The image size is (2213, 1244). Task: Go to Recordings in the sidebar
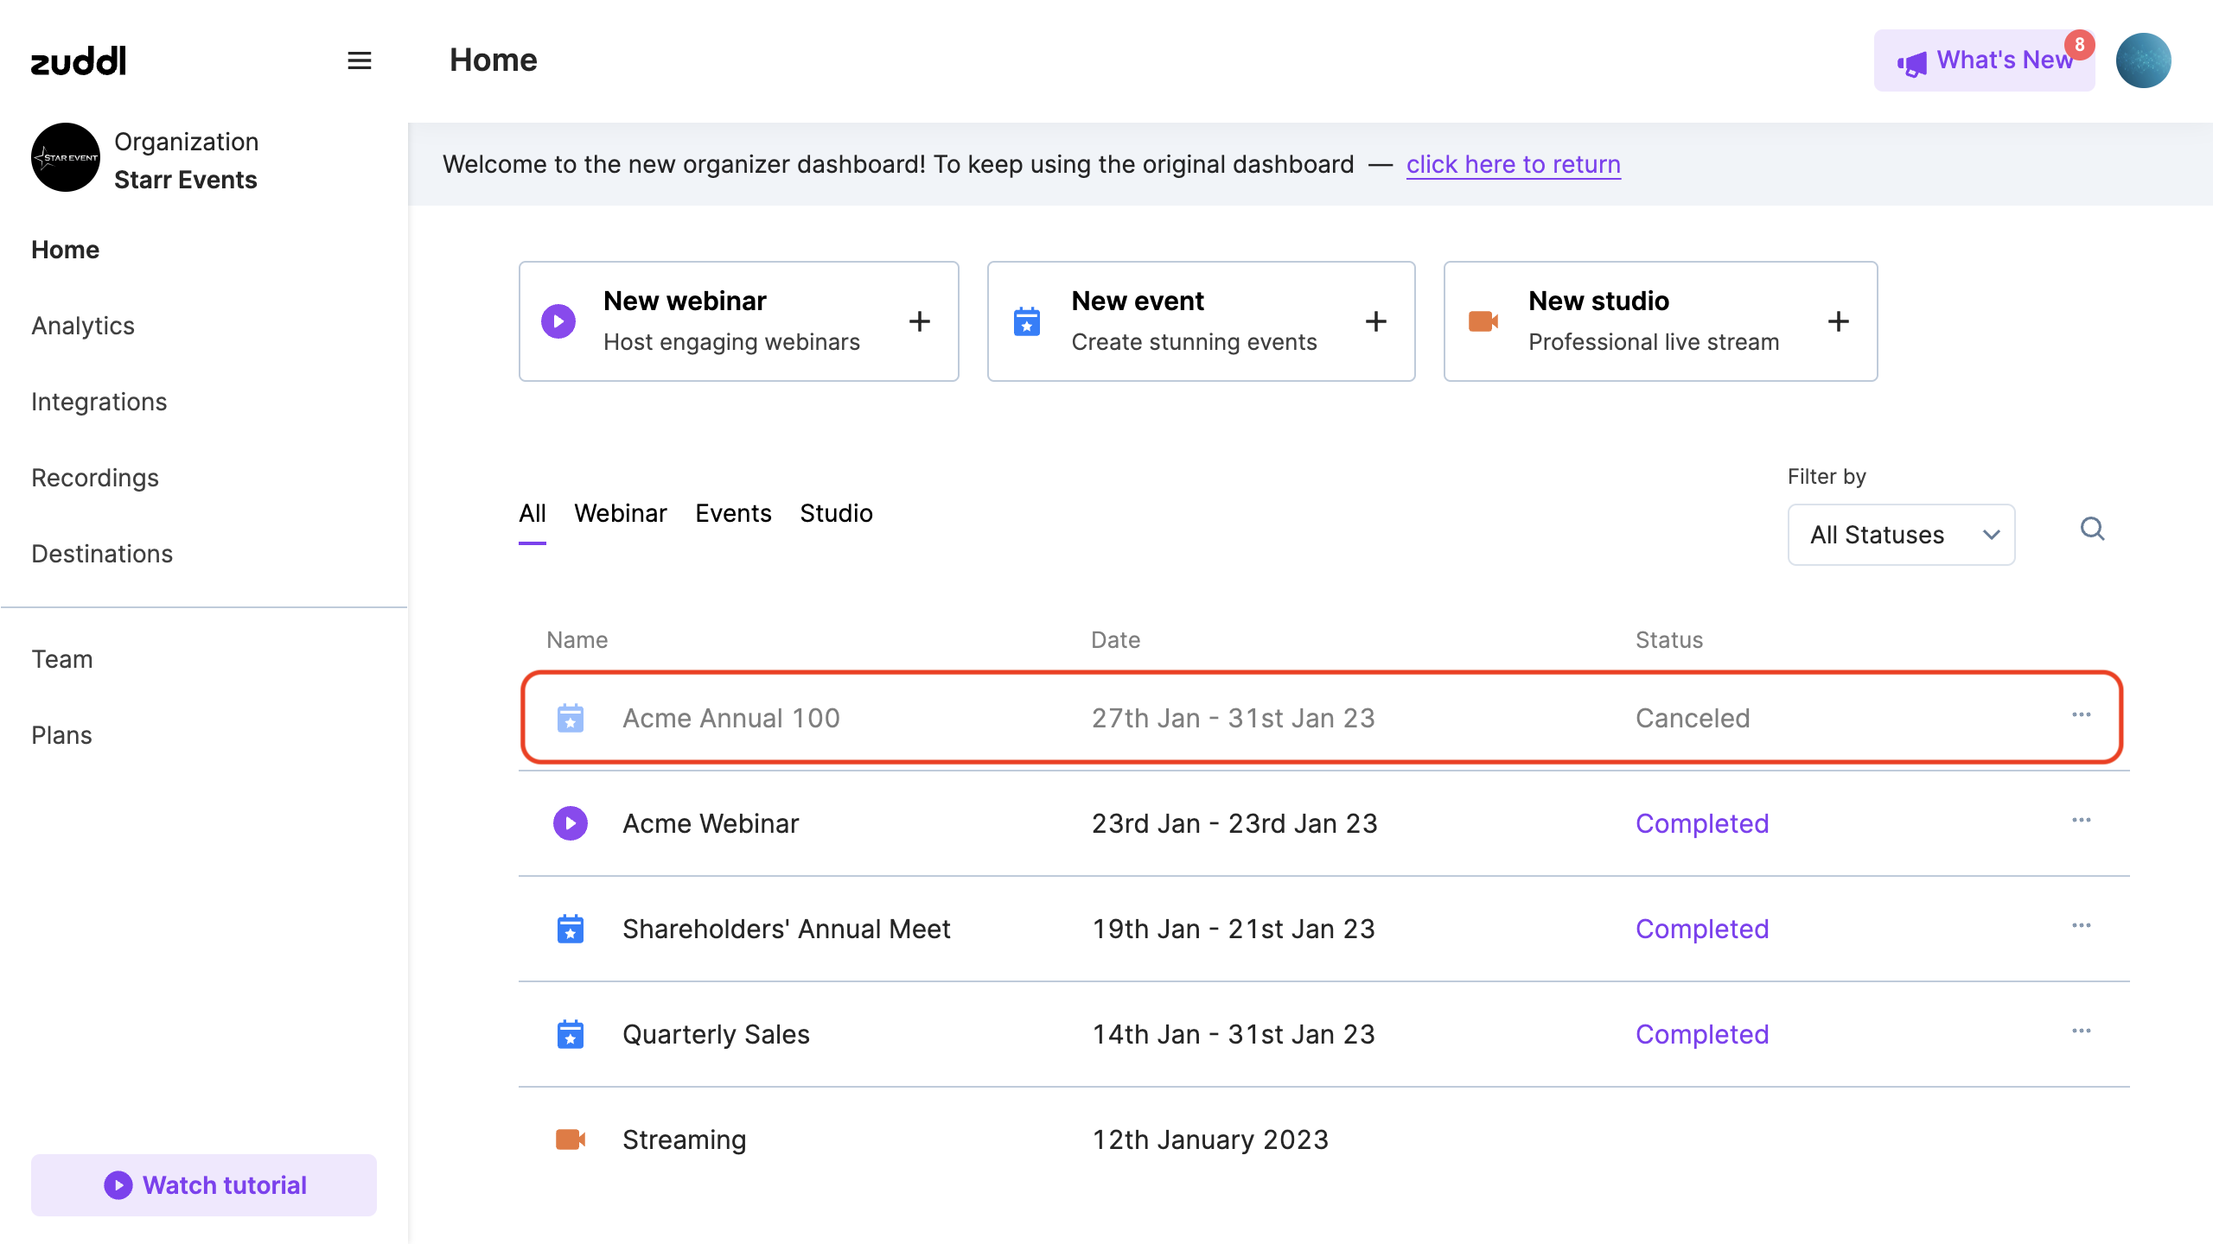pyautogui.click(x=95, y=478)
